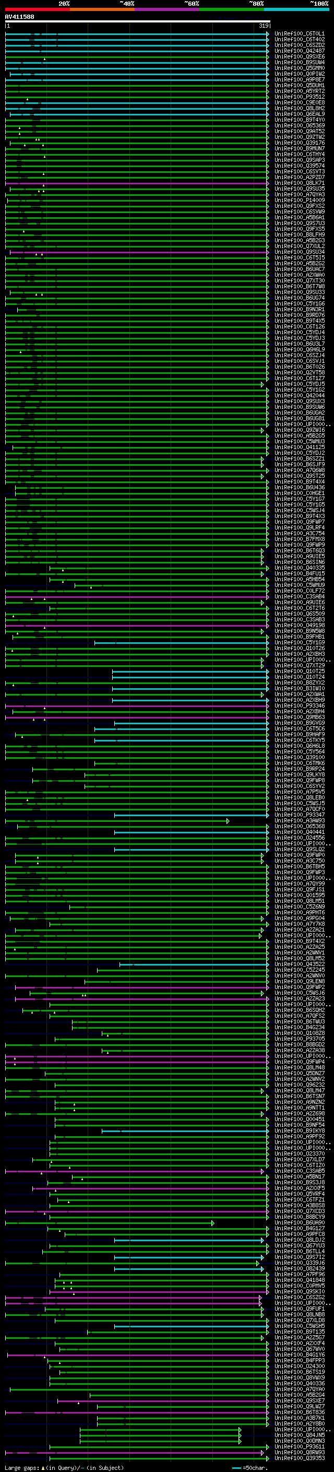Select label UniRef100_Q39574
This screenshot has height=1472, width=334.
coord(300,166)
